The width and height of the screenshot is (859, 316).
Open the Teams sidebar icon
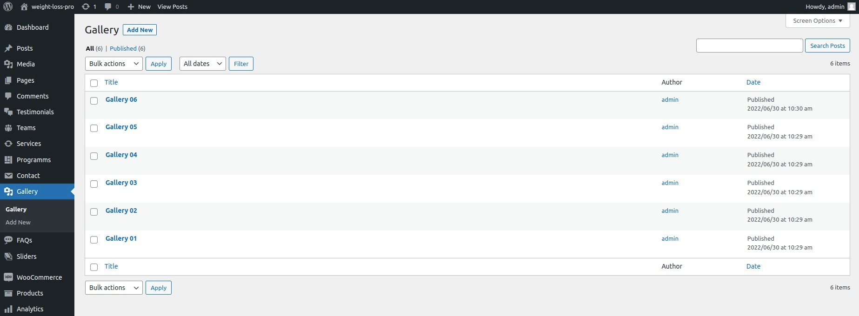(x=8, y=128)
